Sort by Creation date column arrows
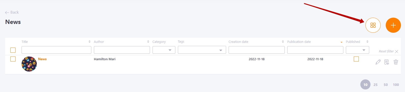The image size is (405, 92). pyautogui.click(x=283, y=42)
